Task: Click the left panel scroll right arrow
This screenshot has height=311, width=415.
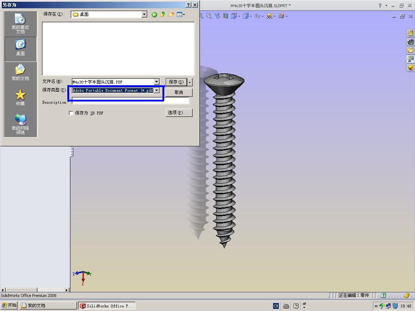Action: pos(67,290)
